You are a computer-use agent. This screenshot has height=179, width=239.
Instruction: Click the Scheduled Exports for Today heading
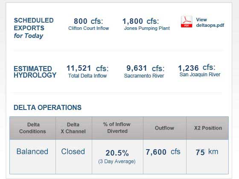[x=34, y=28]
